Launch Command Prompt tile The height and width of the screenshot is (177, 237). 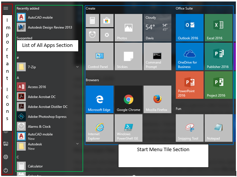pos(157,56)
